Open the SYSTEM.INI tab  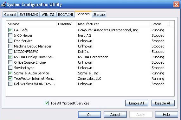click(29, 15)
